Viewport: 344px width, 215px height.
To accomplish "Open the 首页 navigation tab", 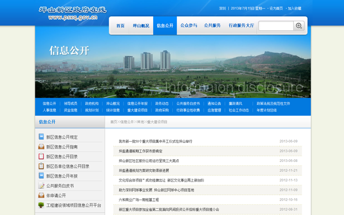I will (120, 26).
